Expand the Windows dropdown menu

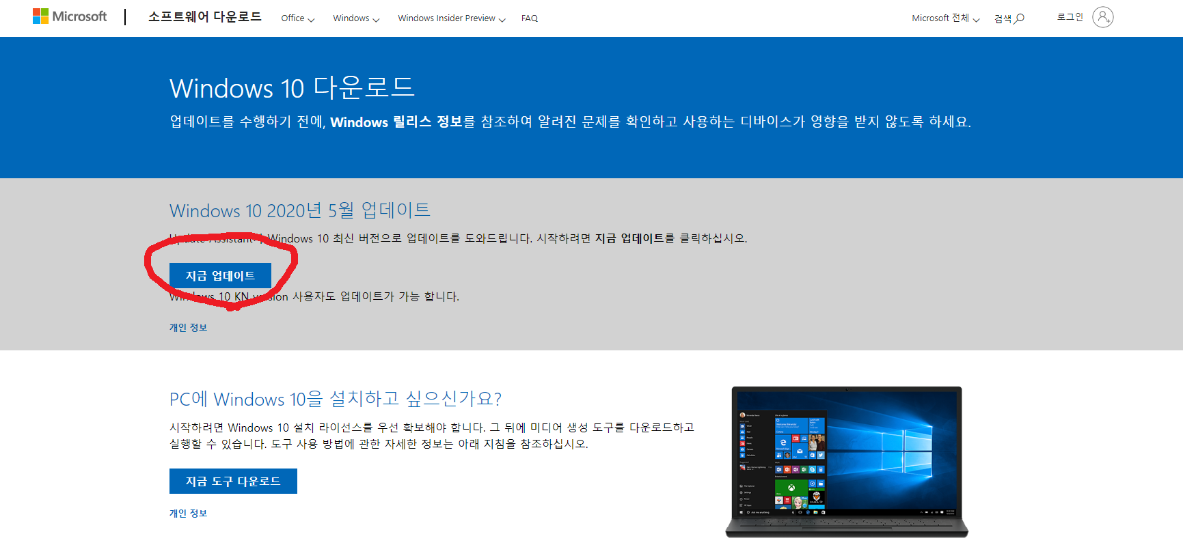click(356, 18)
